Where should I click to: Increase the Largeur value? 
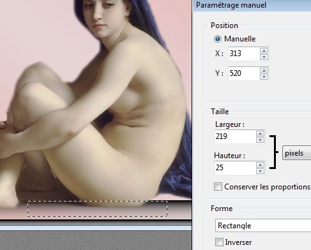(x=260, y=133)
